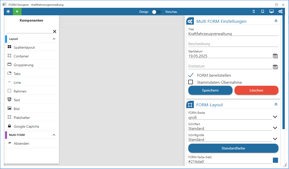This screenshot has width=289, height=169.
Task: Collapse the FORM-Layout panel
Action: click(x=276, y=104)
